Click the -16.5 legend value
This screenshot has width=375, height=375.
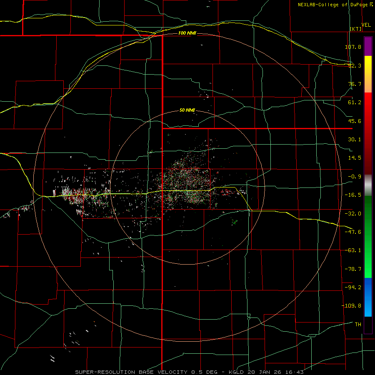(x=353, y=195)
